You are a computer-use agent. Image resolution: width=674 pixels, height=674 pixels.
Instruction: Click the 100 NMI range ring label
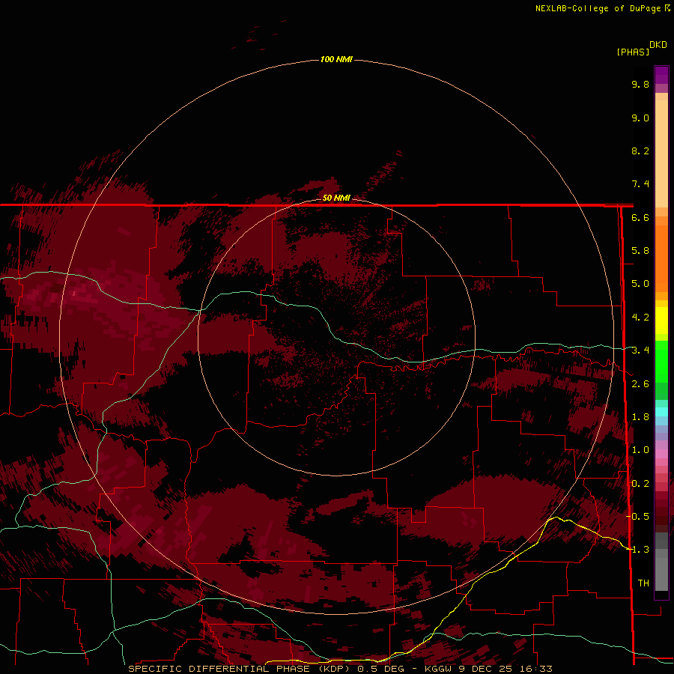[x=336, y=59]
